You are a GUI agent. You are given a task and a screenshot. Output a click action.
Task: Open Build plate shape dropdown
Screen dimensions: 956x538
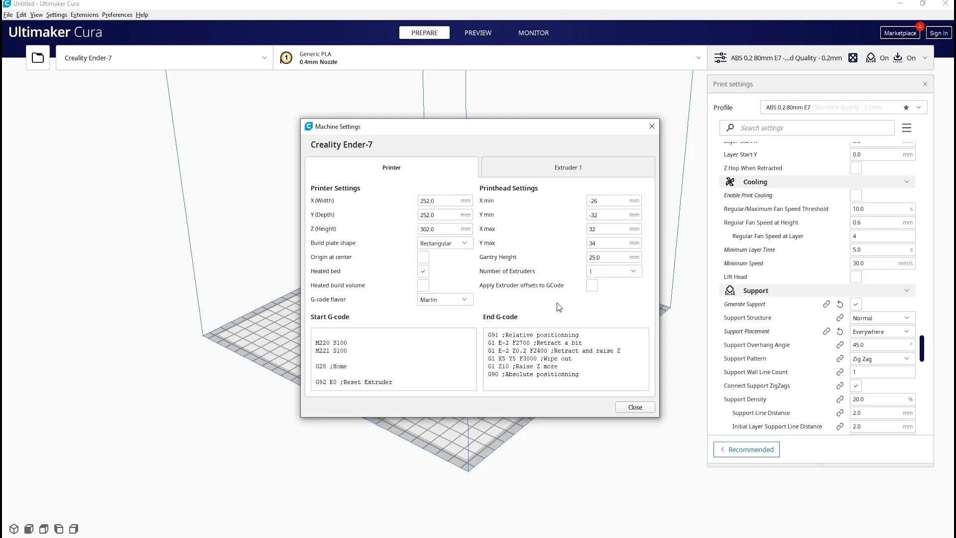tap(445, 243)
